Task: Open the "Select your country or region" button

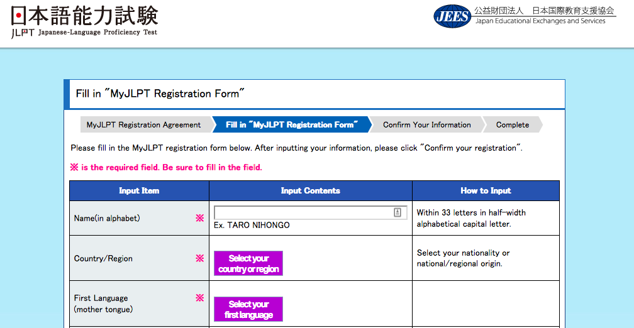Action: (x=248, y=263)
